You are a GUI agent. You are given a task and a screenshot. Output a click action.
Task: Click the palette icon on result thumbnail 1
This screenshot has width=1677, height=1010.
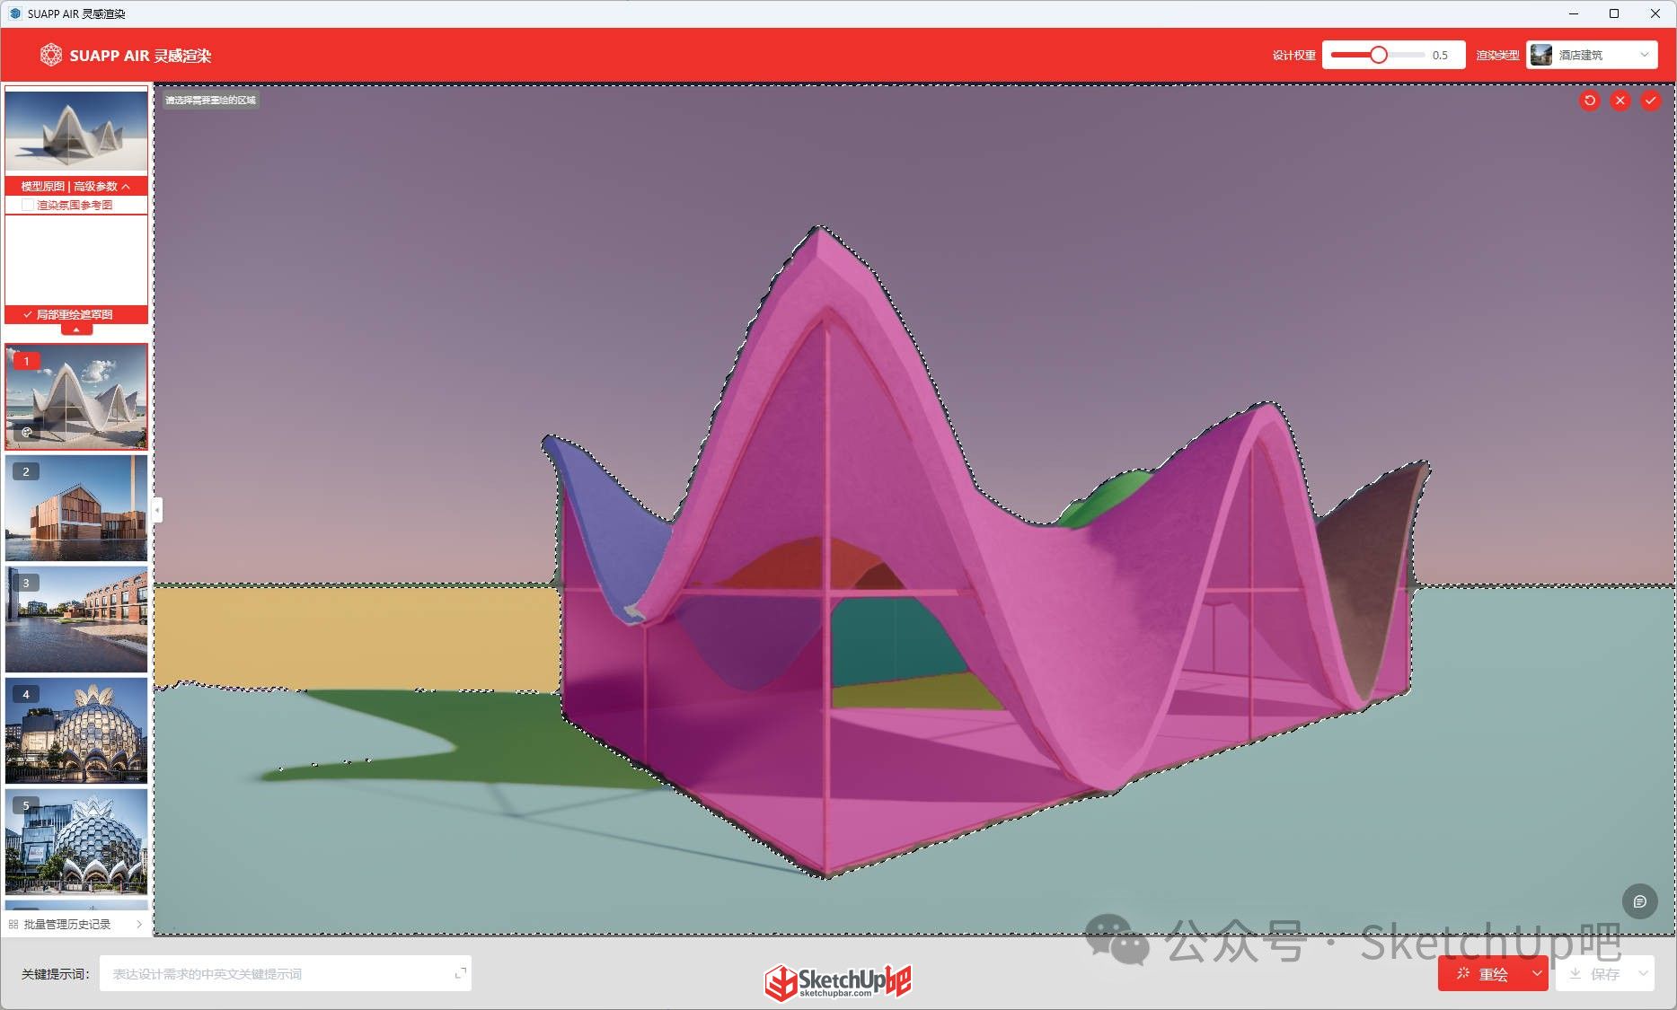[x=27, y=433]
